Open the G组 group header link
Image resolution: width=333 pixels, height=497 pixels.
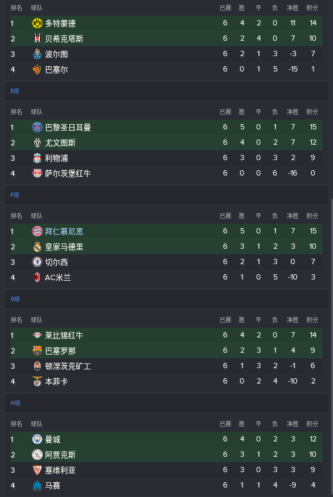(15, 299)
